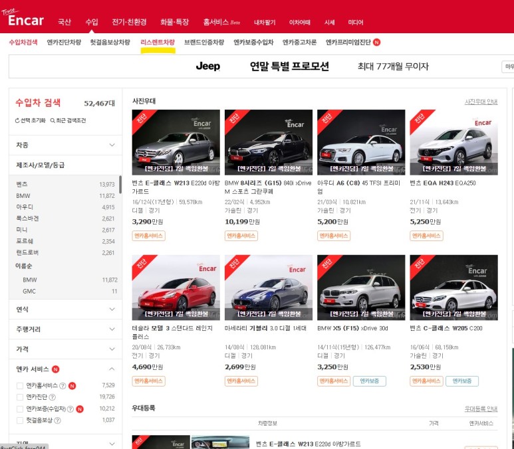Screen dimensions: 514x449
Task: Open the 내차팔기 menu
Action: click(265, 23)
